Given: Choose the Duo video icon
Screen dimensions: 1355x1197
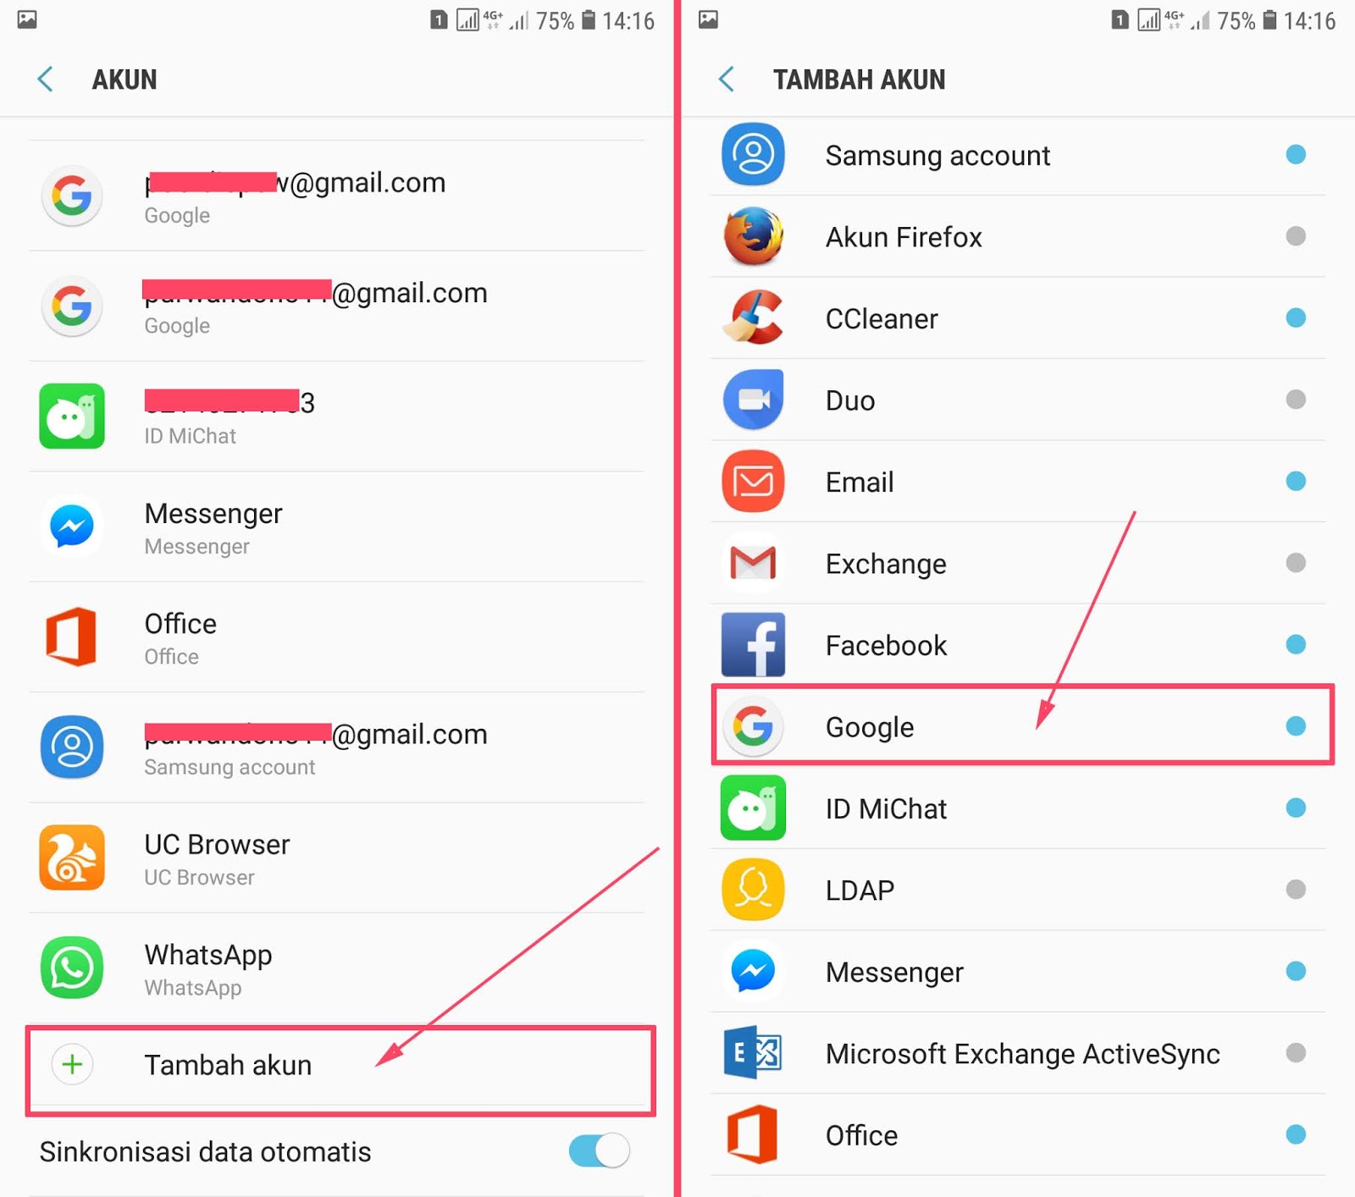Looking at the screenshot, I should [x=753, y=400].
